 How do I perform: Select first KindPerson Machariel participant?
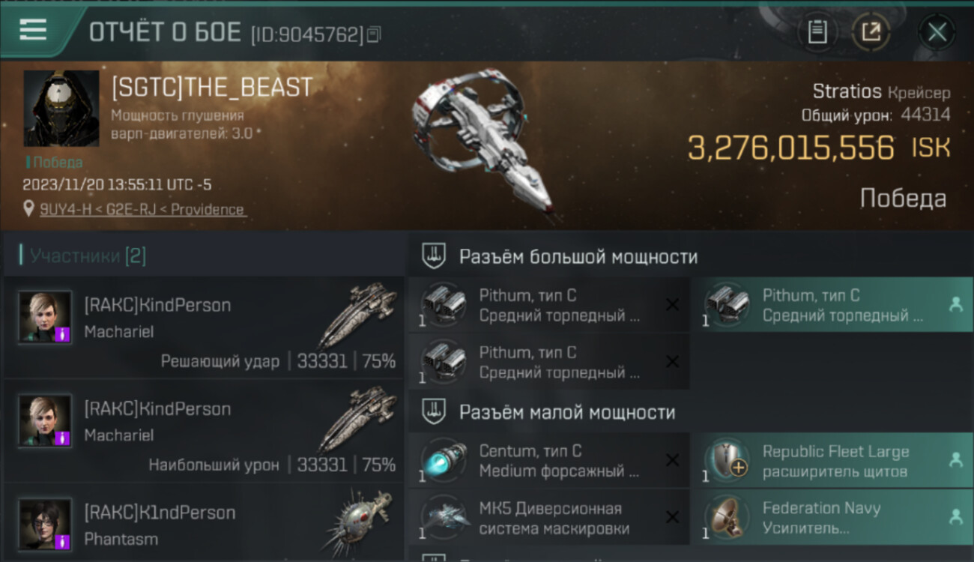[204, 330]
